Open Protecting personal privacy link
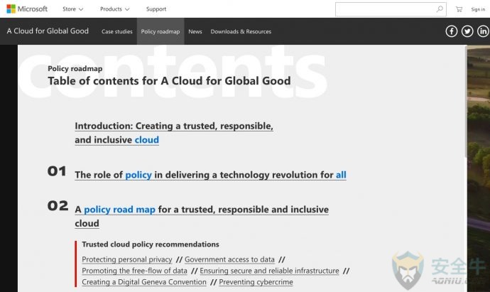 point(127,259)
